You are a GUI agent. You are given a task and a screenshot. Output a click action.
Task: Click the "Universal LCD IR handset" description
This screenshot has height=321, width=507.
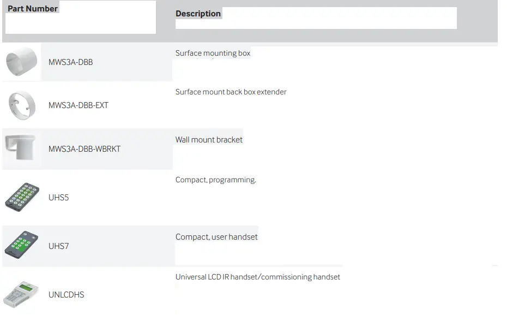click(257, 277)
